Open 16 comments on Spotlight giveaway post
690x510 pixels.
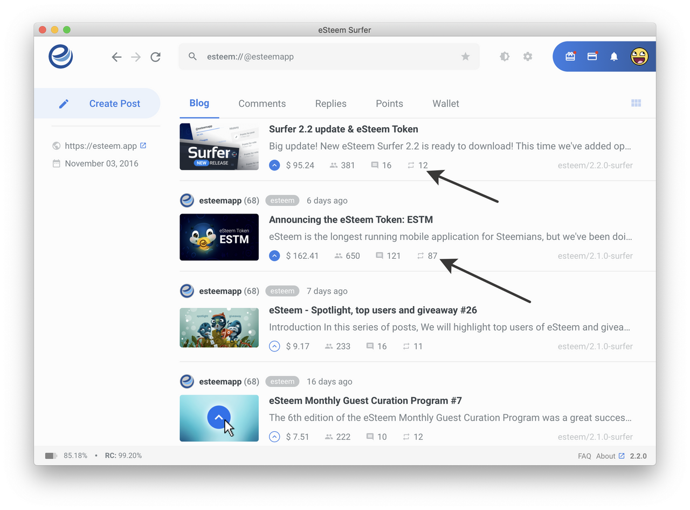click(376, 346)
